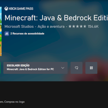Click the chevron in edition selector
The image size is (108, 108).
click(x=63, y=68)
